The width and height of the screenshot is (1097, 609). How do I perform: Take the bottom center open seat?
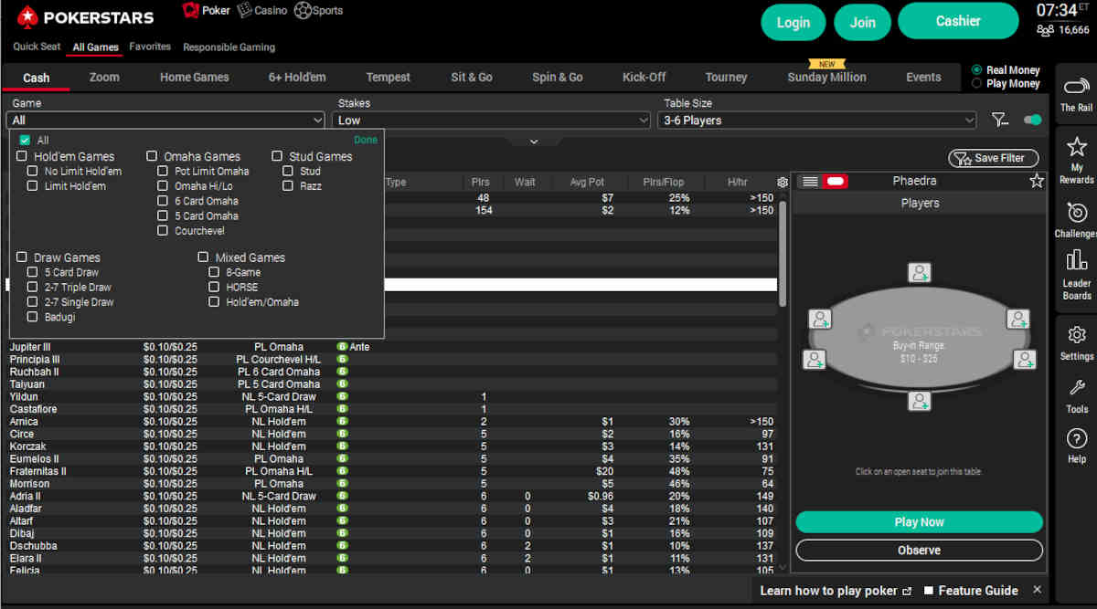920,401
